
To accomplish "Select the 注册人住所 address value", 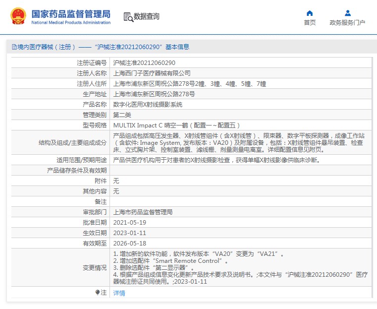I will point(189,84).
